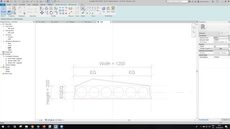Switch to the Ref. Level view tab
This screenshot has height=129, width=230.
(x=88, y=22)
